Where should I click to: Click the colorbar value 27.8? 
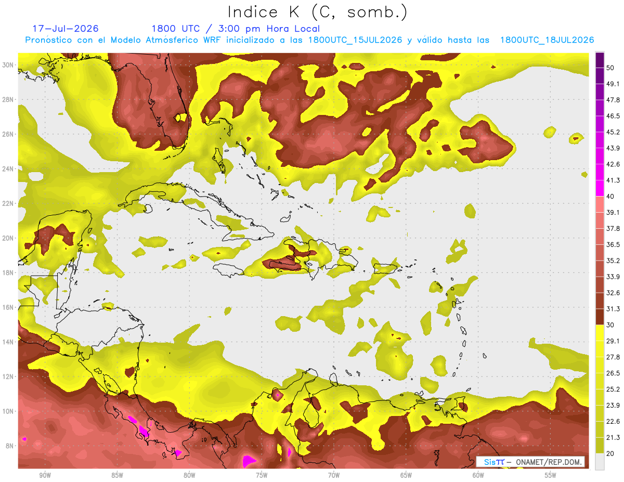(613, 357)
